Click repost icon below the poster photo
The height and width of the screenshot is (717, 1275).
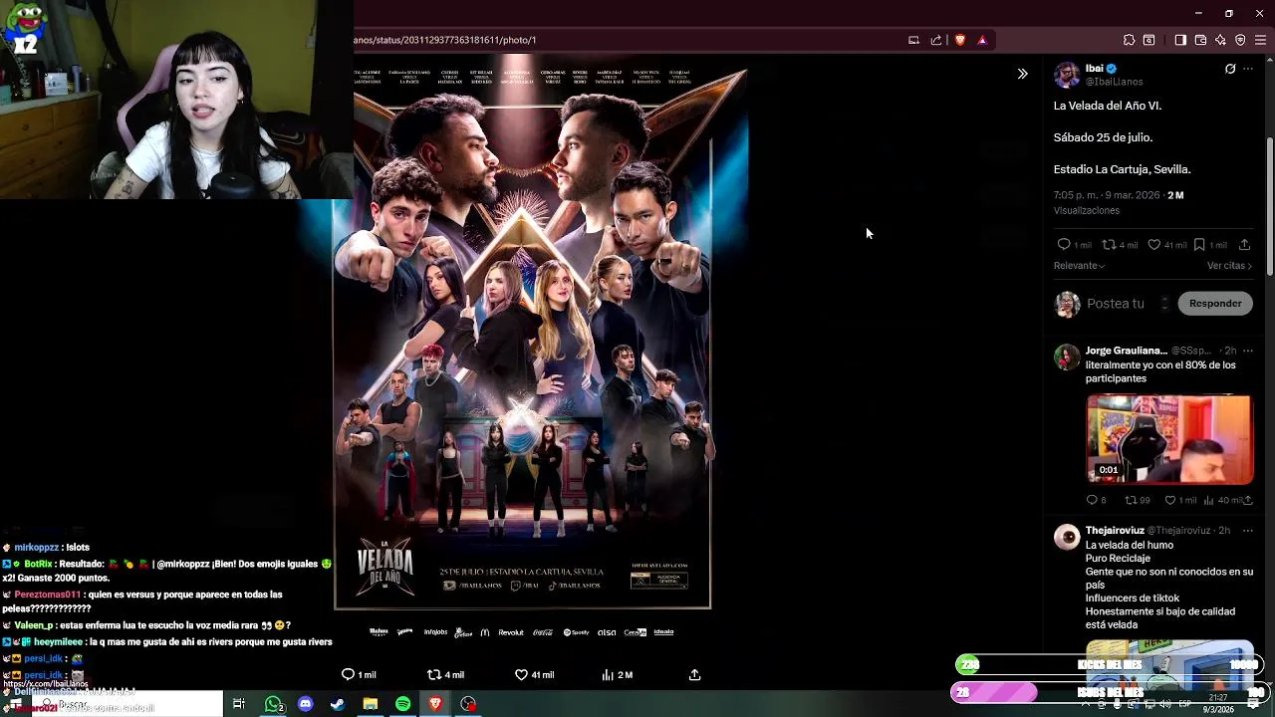pos(433,674)
